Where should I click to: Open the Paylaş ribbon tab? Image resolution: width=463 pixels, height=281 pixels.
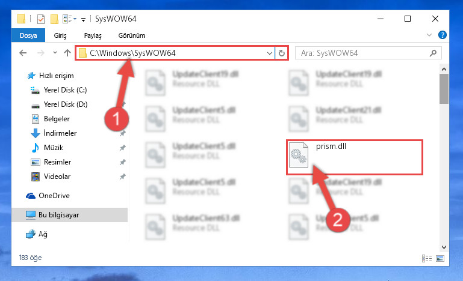(93, 35)
